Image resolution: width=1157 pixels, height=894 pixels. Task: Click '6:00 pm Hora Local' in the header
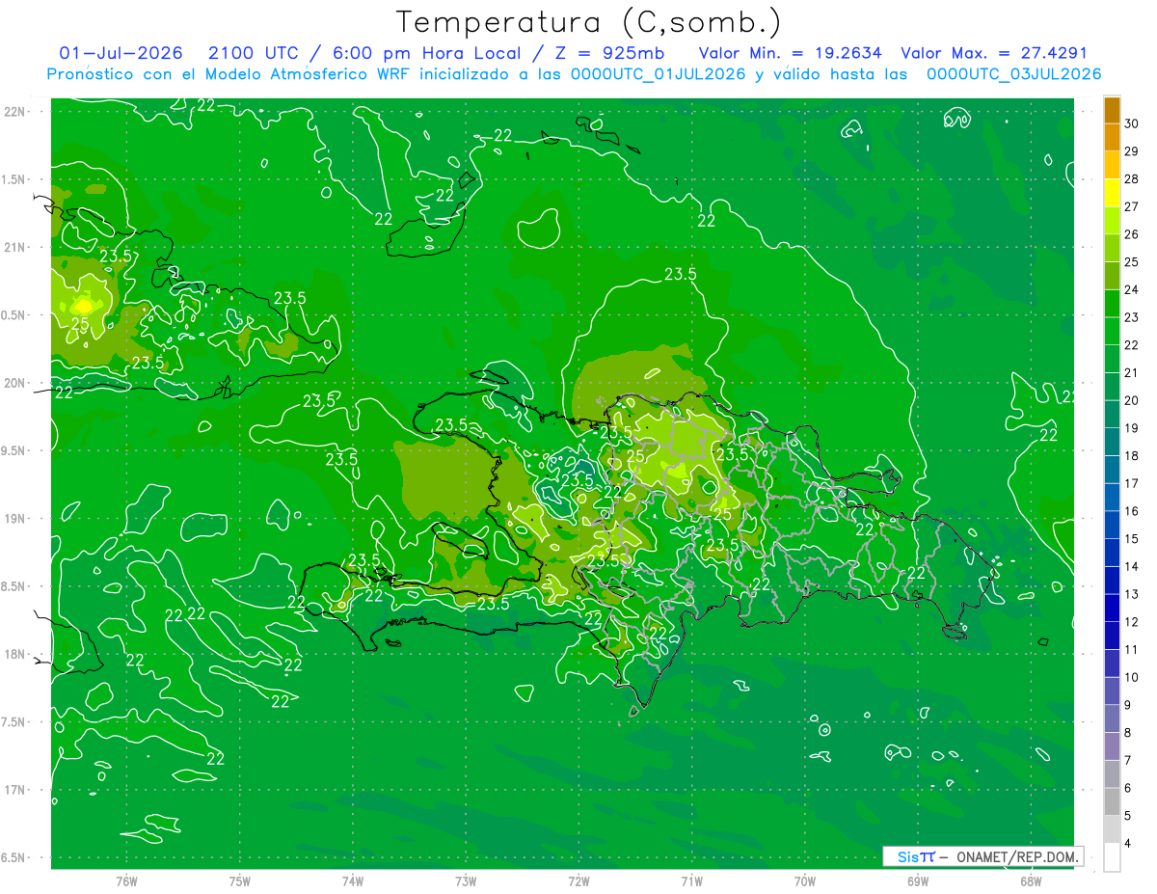[425, 53]
